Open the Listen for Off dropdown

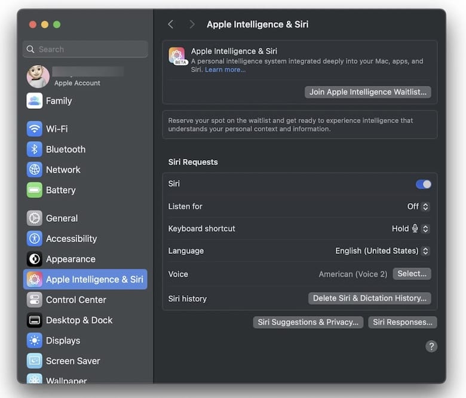click(418, 206)
